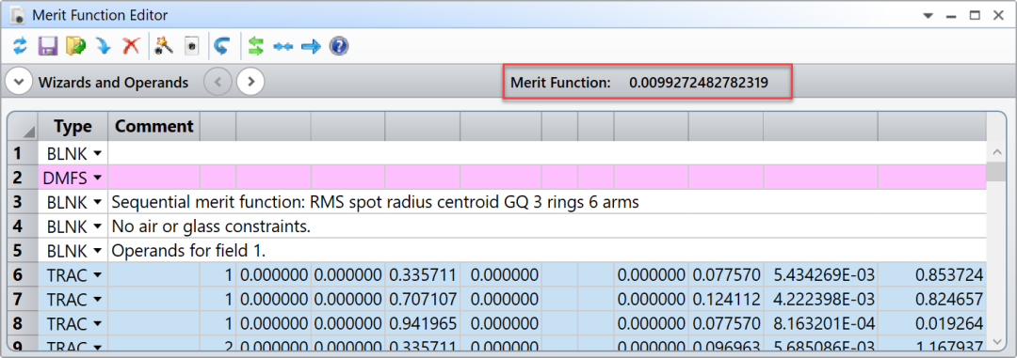Open Type dropdown for TRAC row 6

point(98,275)
